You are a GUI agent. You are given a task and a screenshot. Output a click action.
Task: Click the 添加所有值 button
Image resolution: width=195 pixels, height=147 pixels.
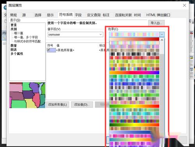point(57,104)
